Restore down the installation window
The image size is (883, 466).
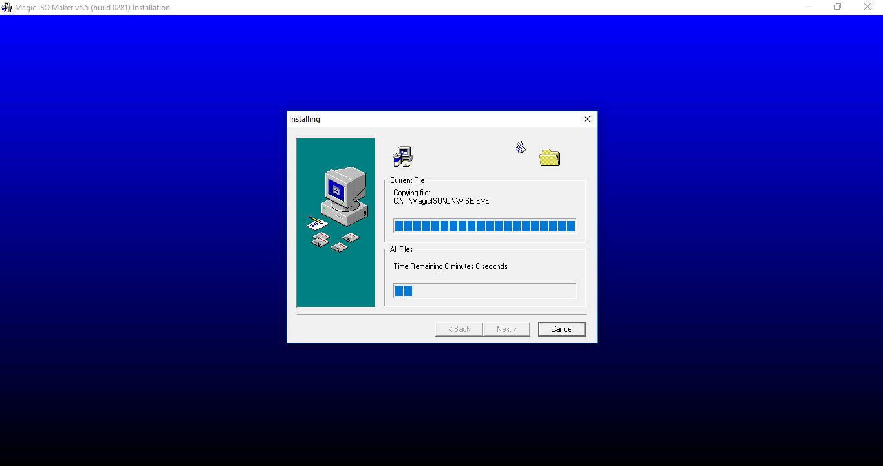point(838,7)
